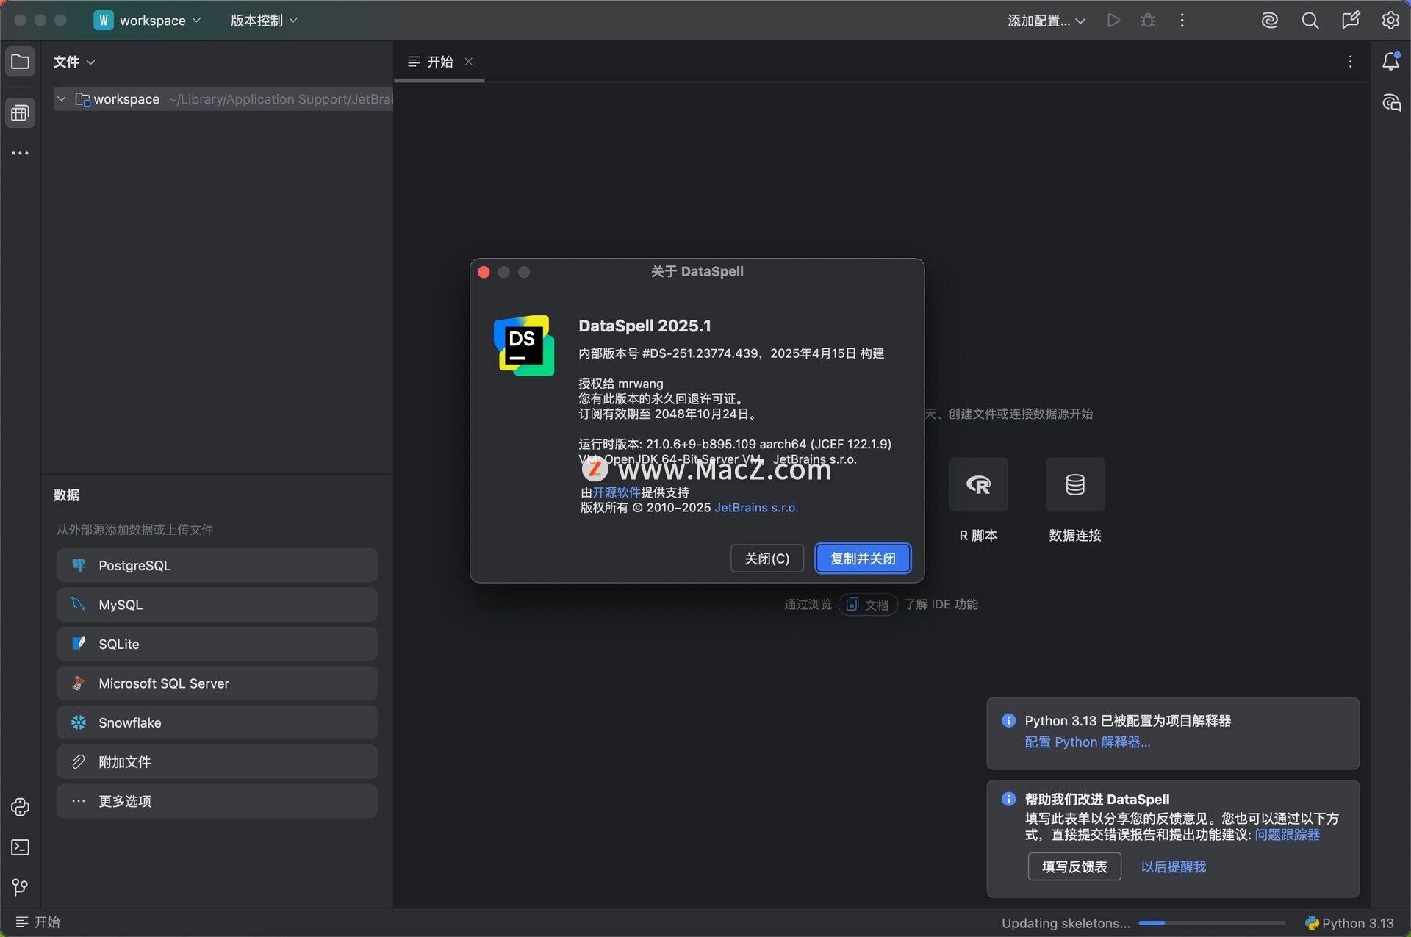Screen dimensions: 1411x937
Task: Open the Git tool window icon
Action: pos(20,887)
